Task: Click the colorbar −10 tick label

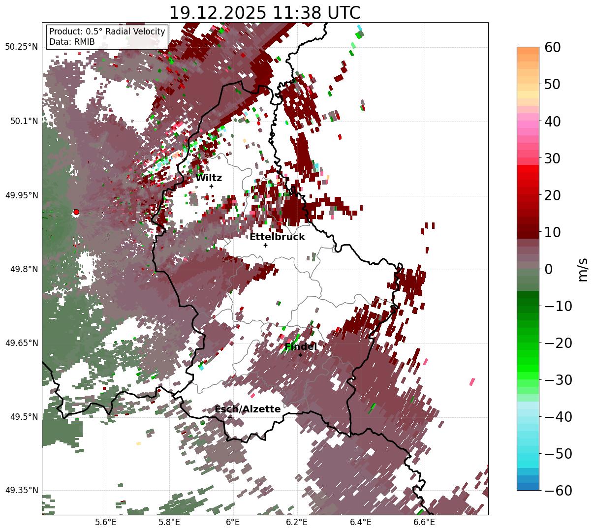Action: 558,306
